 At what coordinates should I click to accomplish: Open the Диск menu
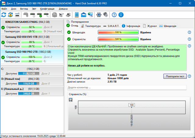(14, 9)
